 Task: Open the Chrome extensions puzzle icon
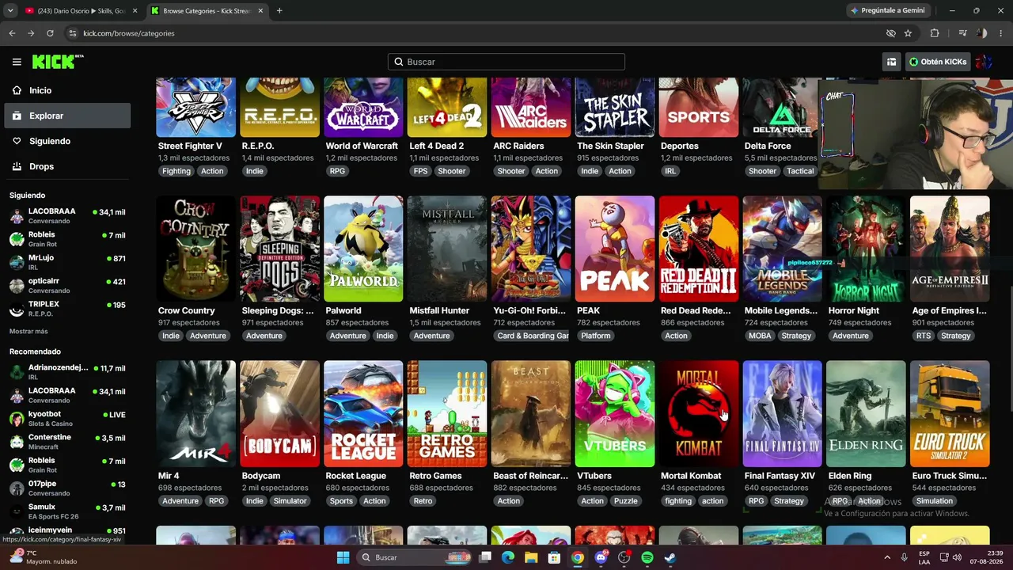point(935,33)
